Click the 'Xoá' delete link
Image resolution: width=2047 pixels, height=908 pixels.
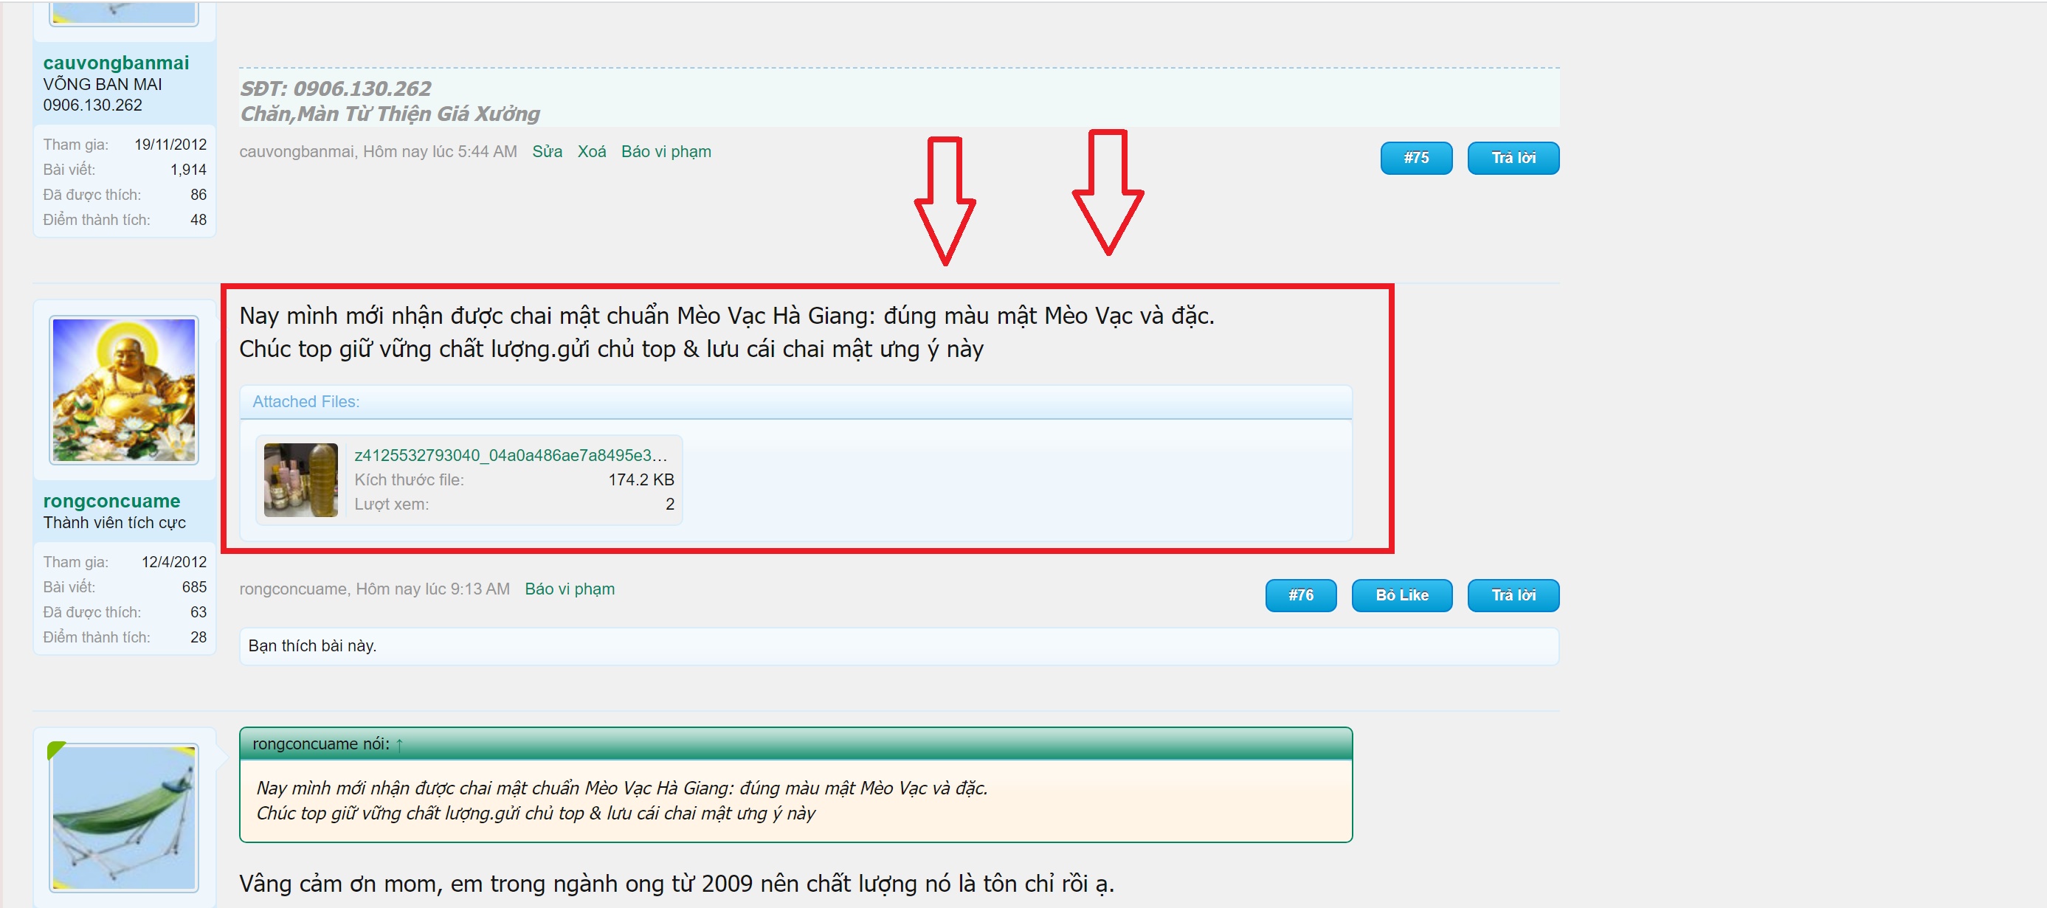click(x=591, y=152)
